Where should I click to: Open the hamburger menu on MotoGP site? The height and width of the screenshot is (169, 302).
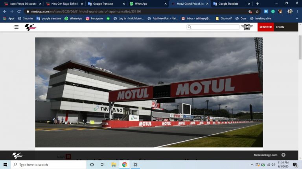(16, 27)
